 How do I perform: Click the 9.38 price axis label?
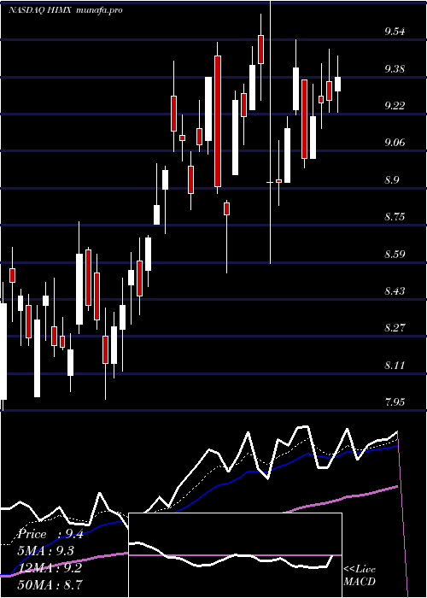pos(395,69)
